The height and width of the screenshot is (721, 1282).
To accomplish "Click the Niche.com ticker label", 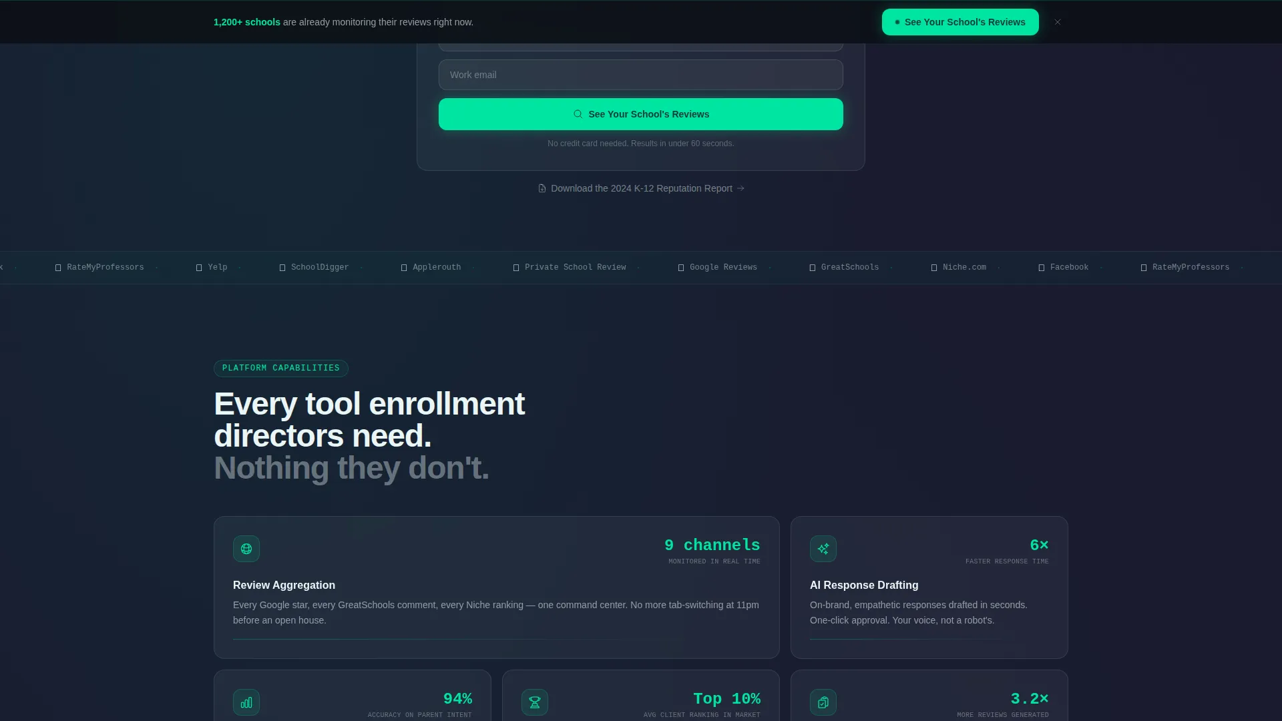I will (x=964, y=267).
